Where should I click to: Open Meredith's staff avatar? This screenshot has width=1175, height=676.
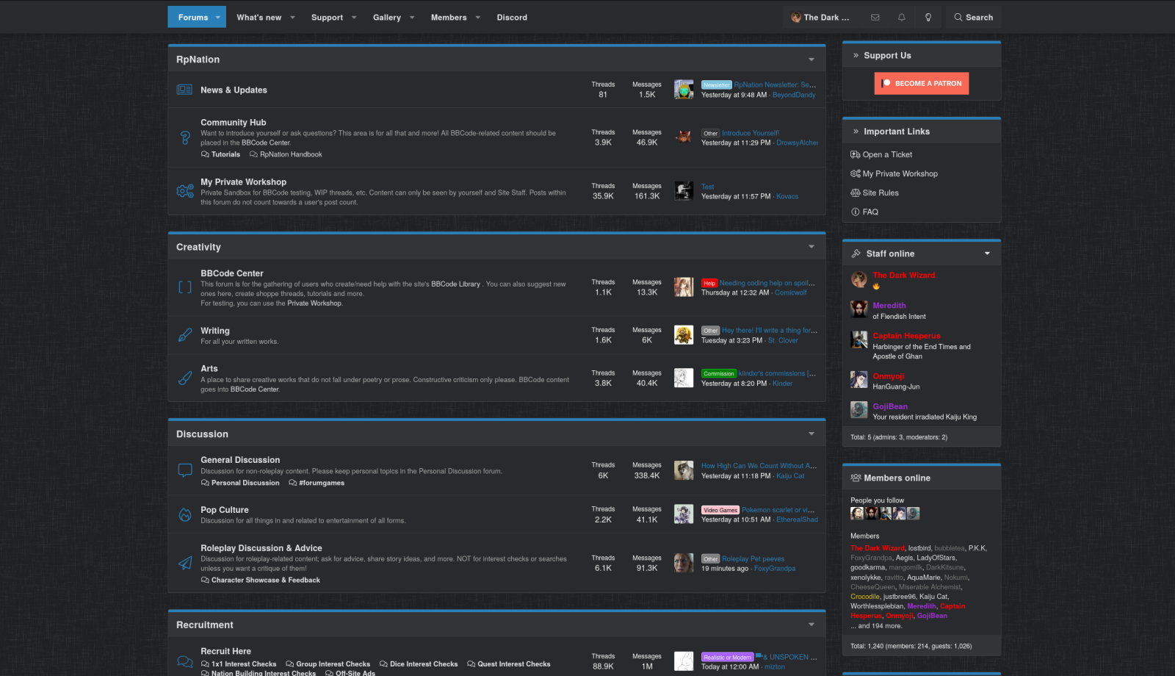[x=858, y=309]
